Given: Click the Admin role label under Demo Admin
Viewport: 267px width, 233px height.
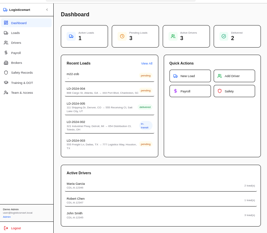Looking at the screenshot, I should pos(7,217).
